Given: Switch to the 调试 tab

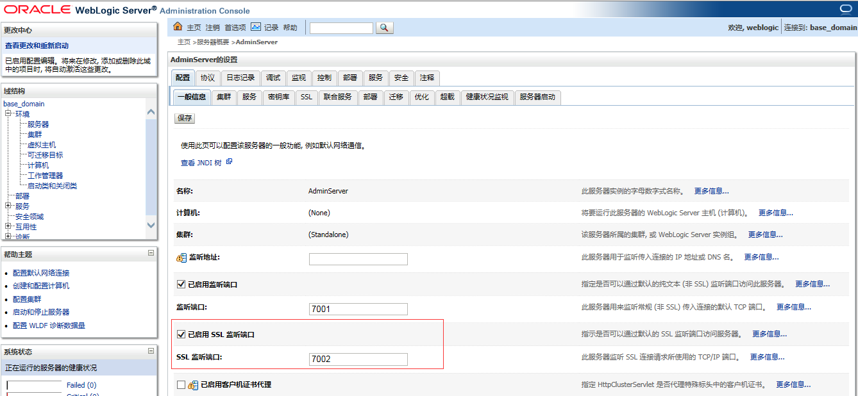Looking at the screenshot, I should pyautogui.click(x=273, y=78).
